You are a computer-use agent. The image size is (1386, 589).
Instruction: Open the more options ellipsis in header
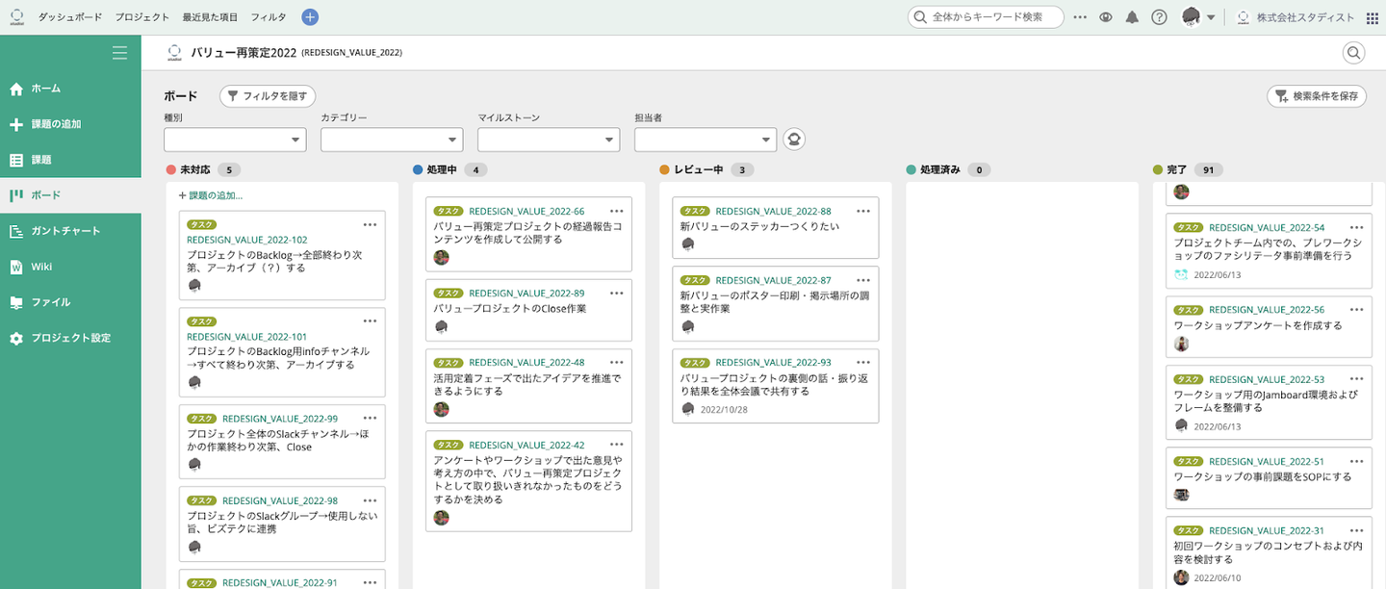[1080, 17]
